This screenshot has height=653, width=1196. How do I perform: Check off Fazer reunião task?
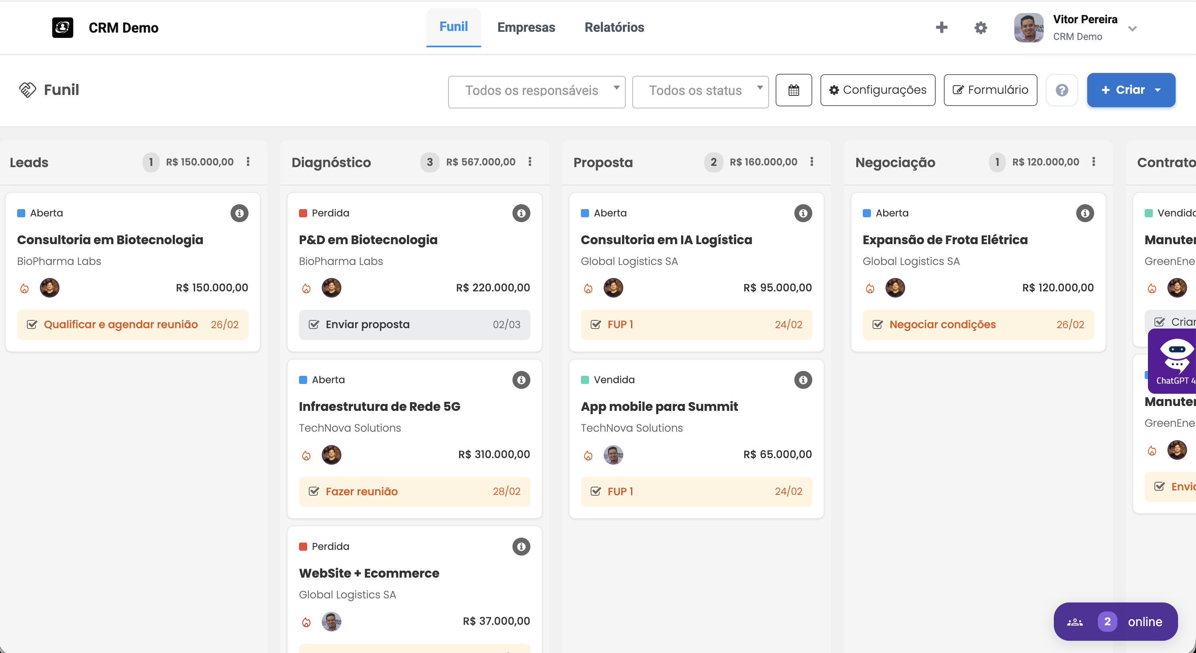[x=314, y=491]
